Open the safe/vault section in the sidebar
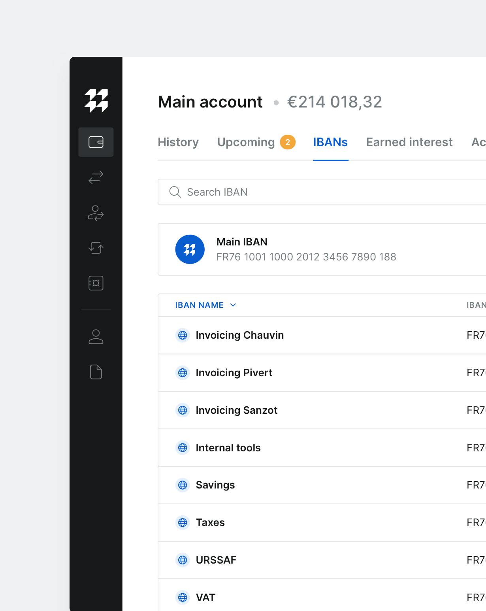The image size is (486, 611). click(96, 283)
